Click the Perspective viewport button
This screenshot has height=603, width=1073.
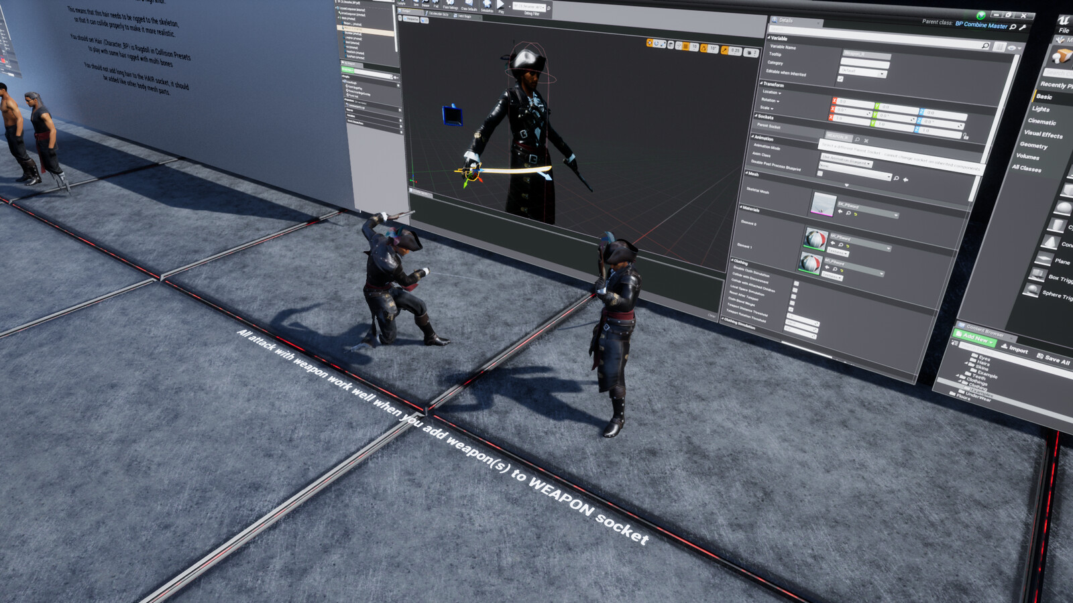click(x=410, y=19)
